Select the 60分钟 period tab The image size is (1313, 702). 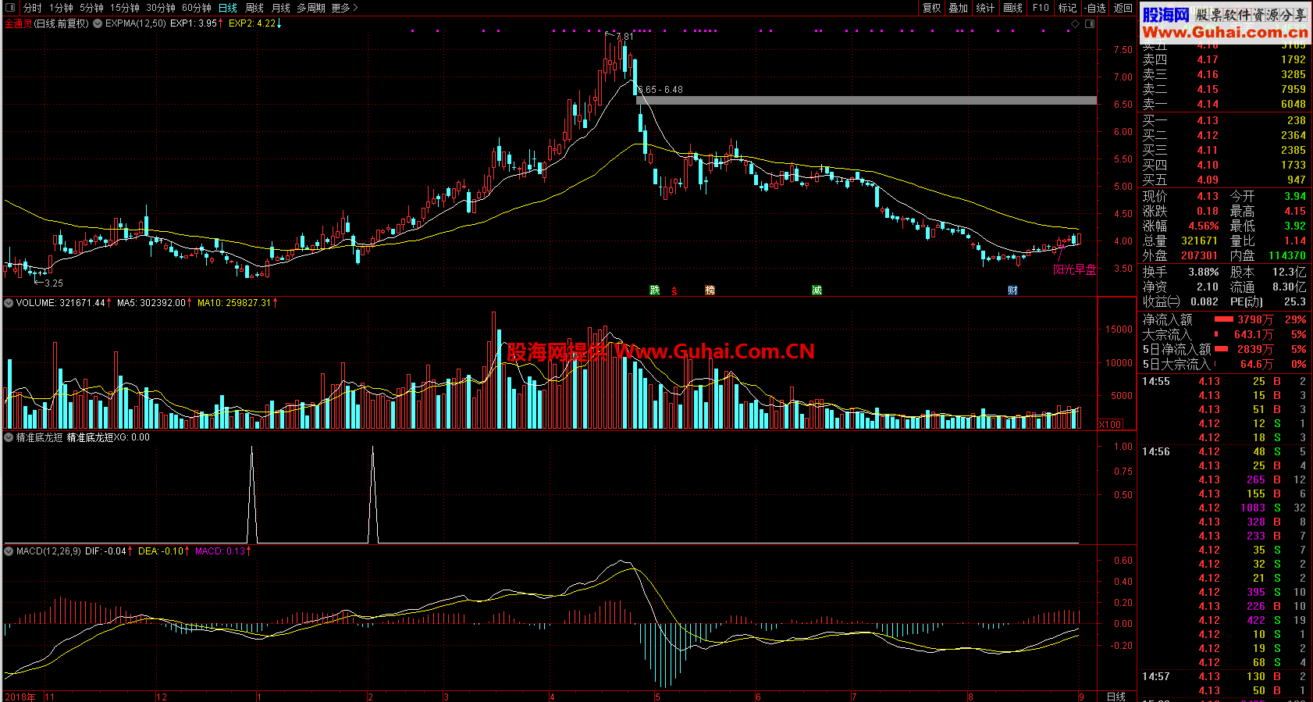[x=197, y=8]
